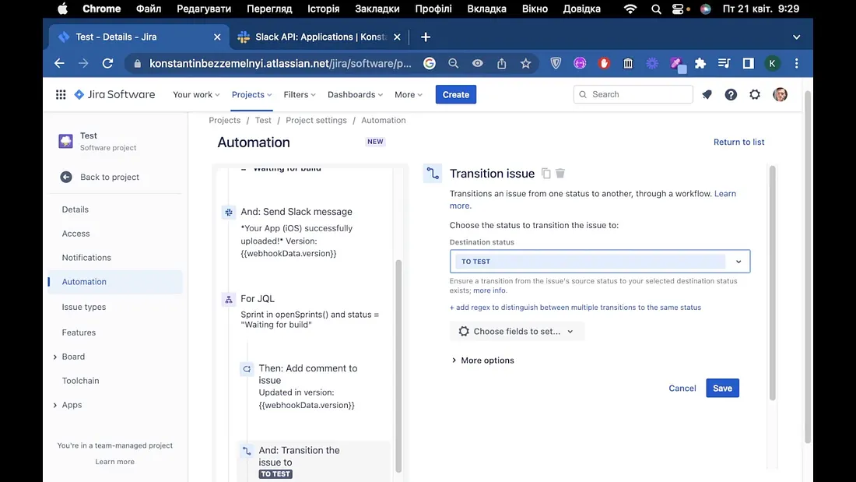Click the Chrome share icon in address bar
Viewport: 856px width, 482px height.
point(502,63)
